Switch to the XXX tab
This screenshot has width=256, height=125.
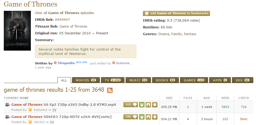[x=242, y=80]
